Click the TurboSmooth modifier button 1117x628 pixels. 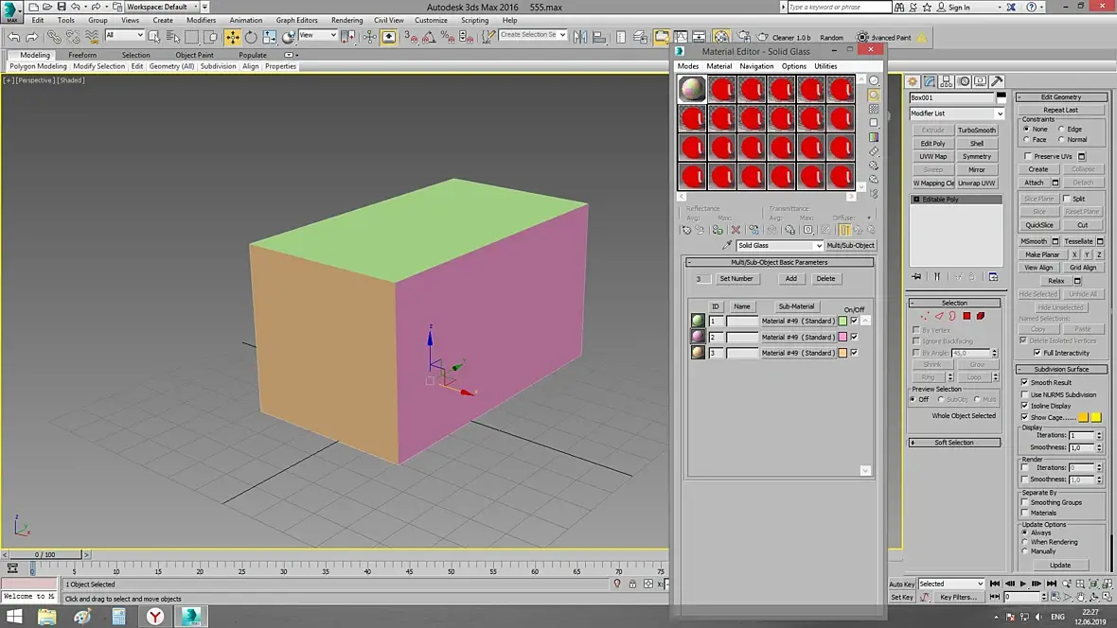coord(976,130)
